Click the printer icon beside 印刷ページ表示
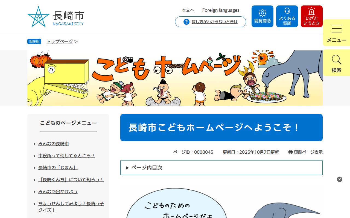Viewport: 350px width, 218px height. (x=290, y=152)
